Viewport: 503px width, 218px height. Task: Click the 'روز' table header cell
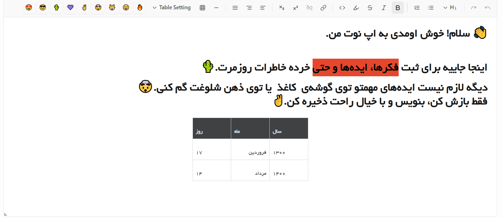(212, 128)
